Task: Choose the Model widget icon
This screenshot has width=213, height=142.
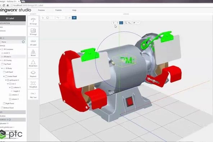Action: click(x=33, y=52)
